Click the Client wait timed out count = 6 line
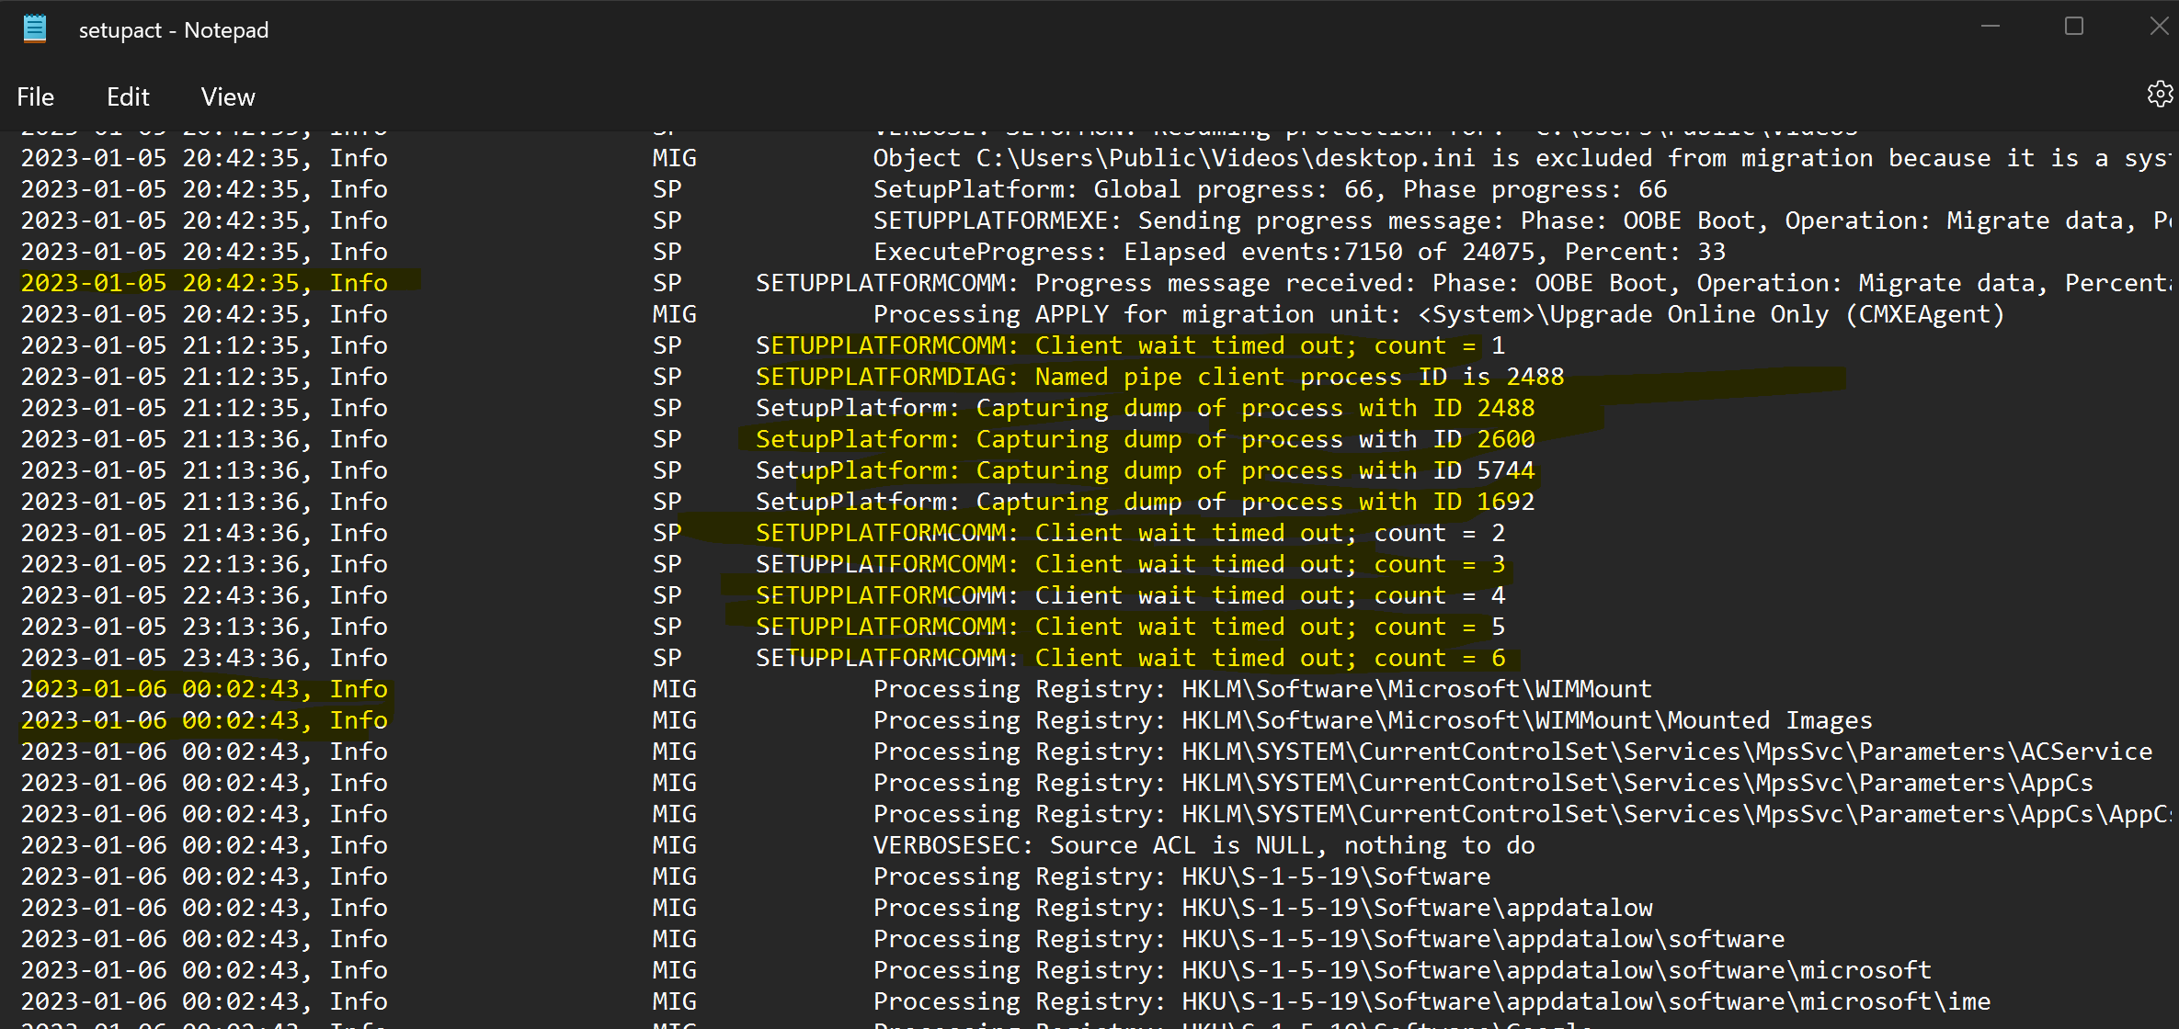This screenshot has width=2179, height=1029. [x=1129, y=659]
